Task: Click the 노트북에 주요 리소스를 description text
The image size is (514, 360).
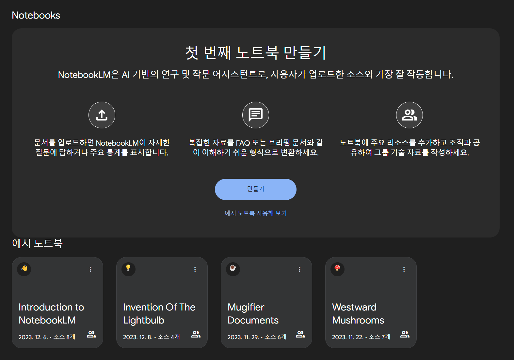Action: click(x=410, y=147)
